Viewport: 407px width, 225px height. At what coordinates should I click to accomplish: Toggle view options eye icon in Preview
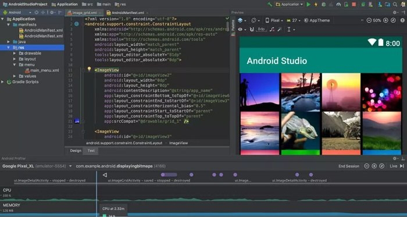[x=242, y=29]
